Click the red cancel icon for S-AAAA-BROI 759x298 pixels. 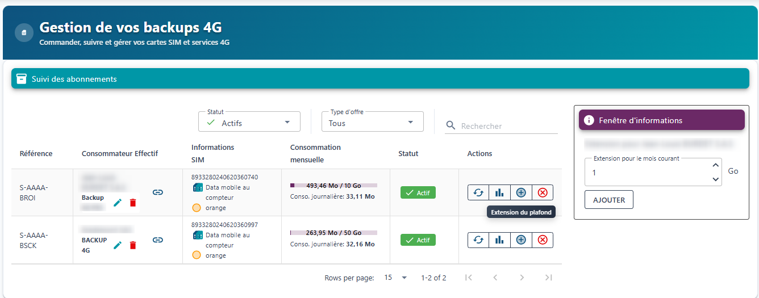542,192
